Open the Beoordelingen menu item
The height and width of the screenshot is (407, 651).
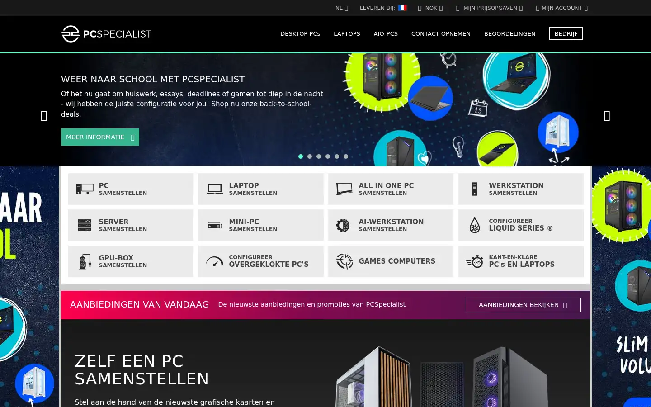(x=509, y=34)
